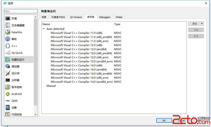
Task: Open the Android robot icon
Action: [8, 94]
